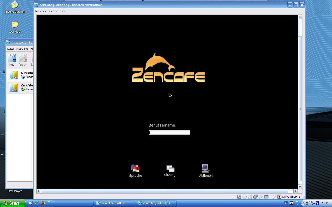Minimize the ZenCafe VirtualBox window
The height and width of the screenshot is (207, 332).
[290, 5]
